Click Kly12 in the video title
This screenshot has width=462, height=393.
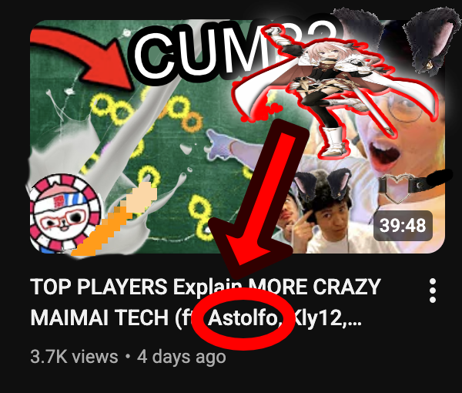tap(318, 318)
